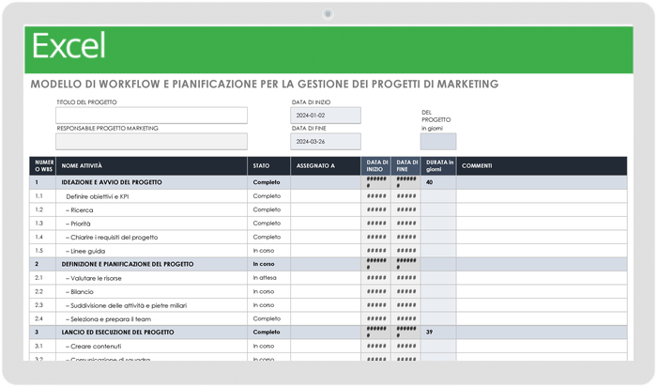Click the DURATA in giorni column header
This screenshot has width=657, height=387.
(438, 166)
